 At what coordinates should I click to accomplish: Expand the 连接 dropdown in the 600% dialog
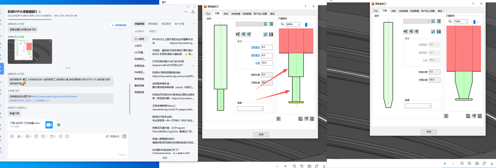[250, 109]
